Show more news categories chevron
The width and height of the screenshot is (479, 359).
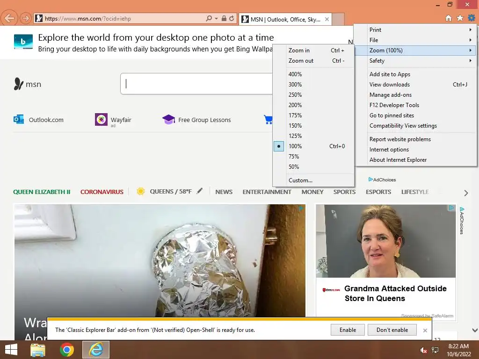pos(466,193)
